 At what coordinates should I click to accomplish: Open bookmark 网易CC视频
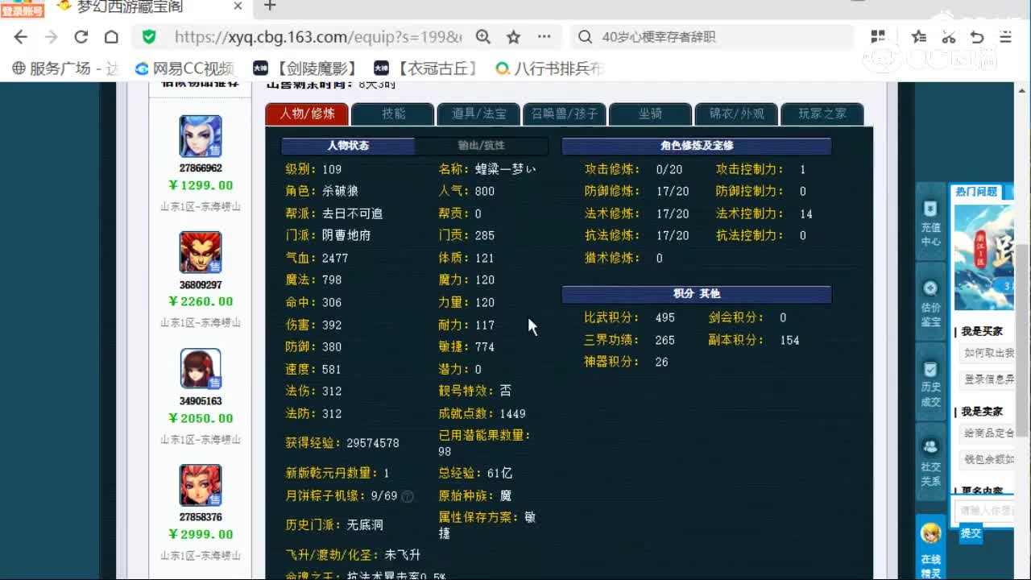[x=184, y=68]
